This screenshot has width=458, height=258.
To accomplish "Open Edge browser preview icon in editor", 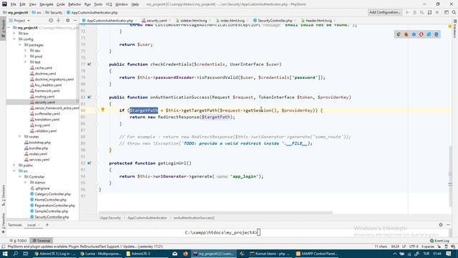I will pos(437,34).
